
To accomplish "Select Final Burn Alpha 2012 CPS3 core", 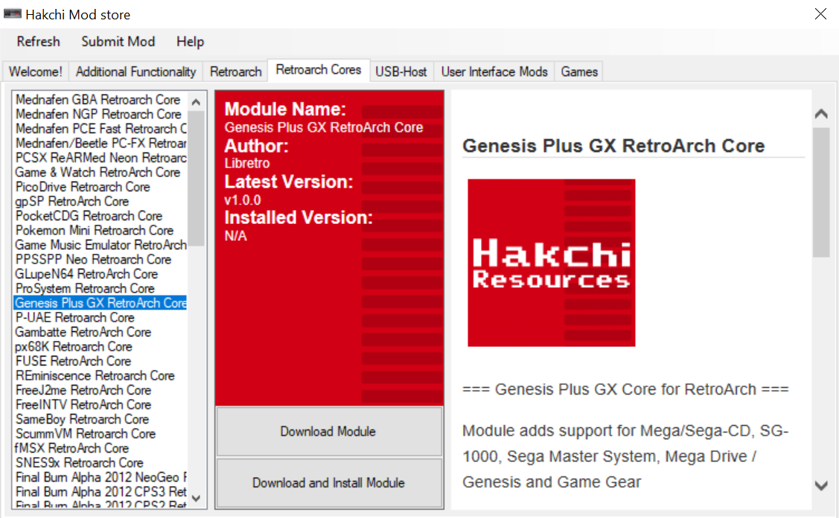I will click(x=100, y=492).
